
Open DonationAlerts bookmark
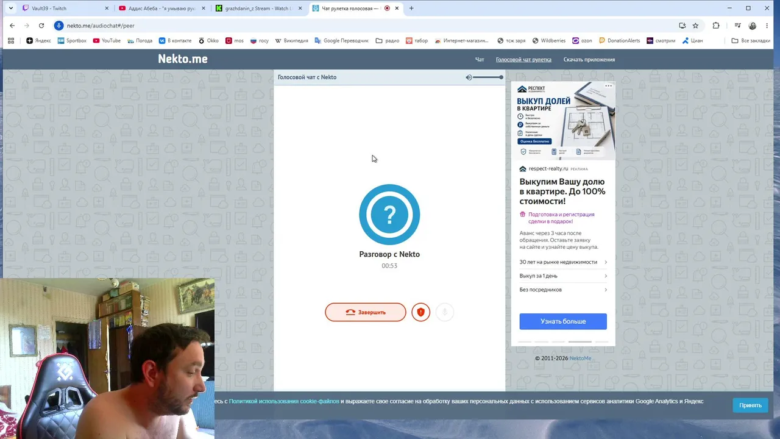pos(619,41)
